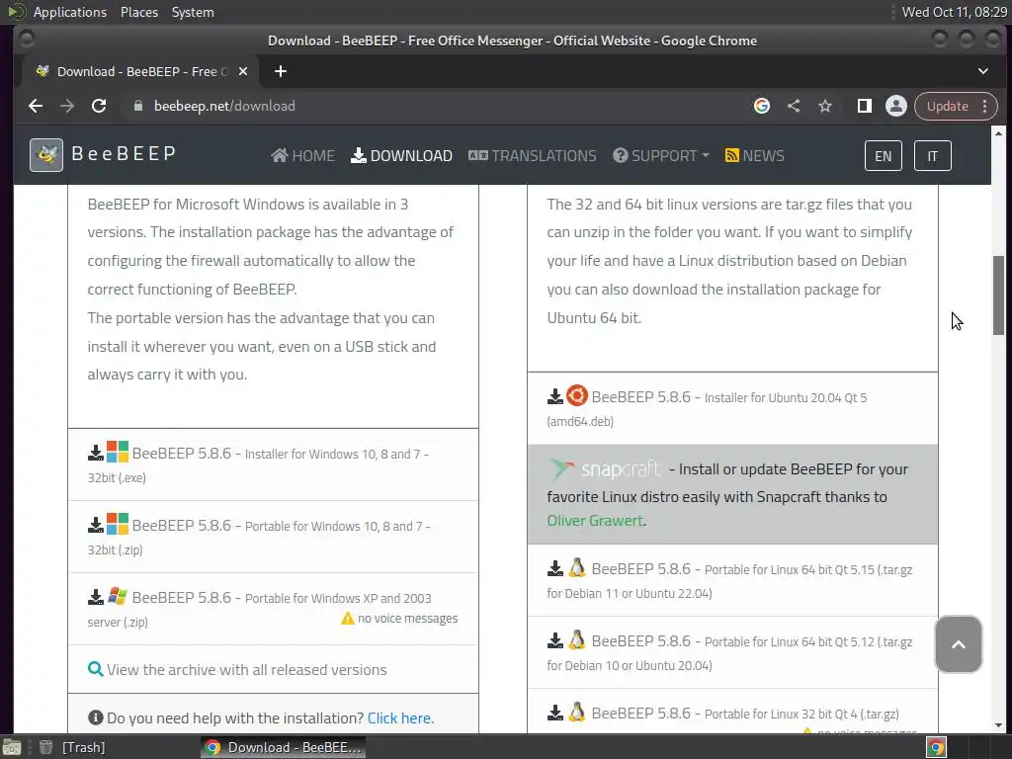Click the Ubuntu logo beside Ubuntu 20.04 installer
Viewport: 1012px width, 759px height.
577,395
